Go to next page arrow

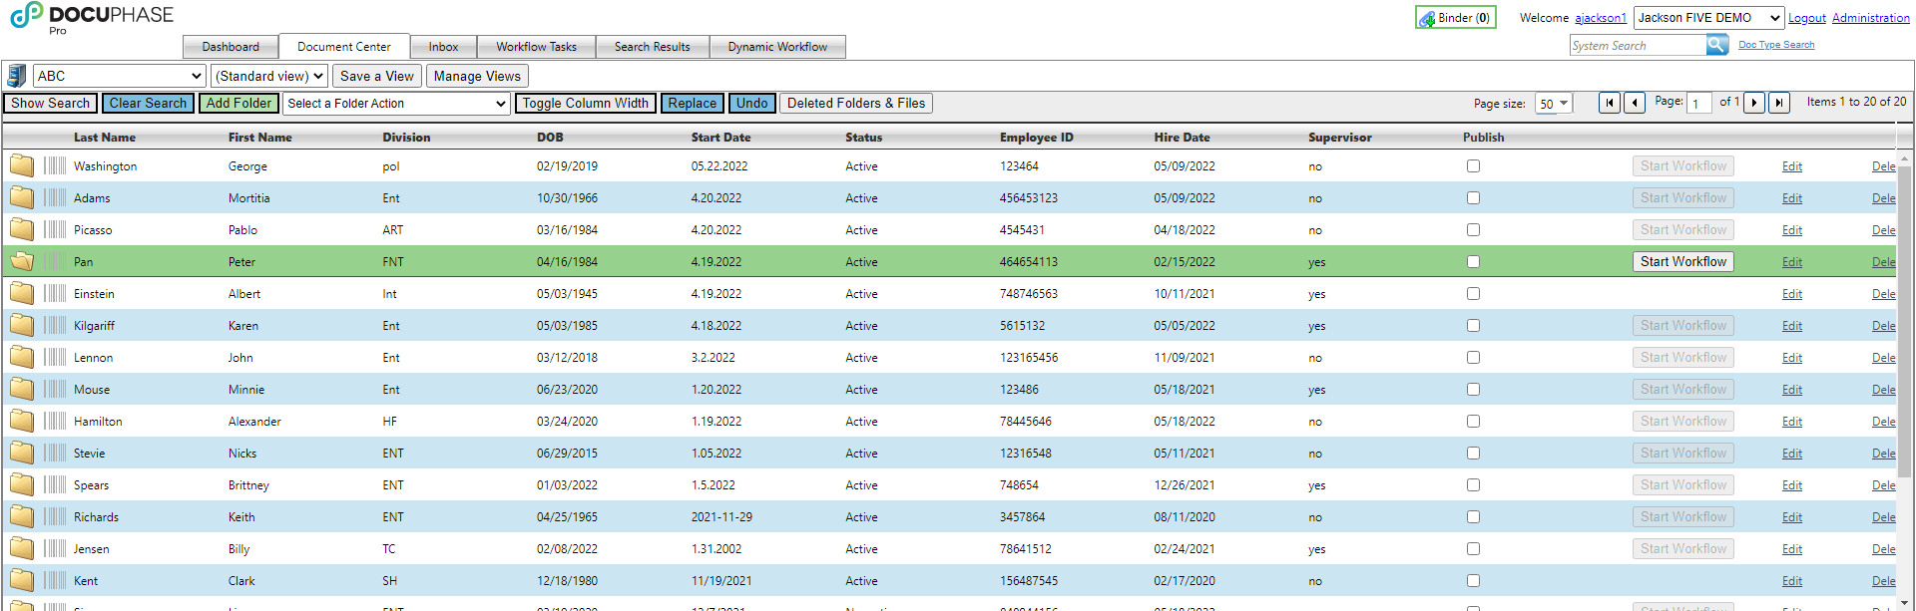click(1754, 103)
